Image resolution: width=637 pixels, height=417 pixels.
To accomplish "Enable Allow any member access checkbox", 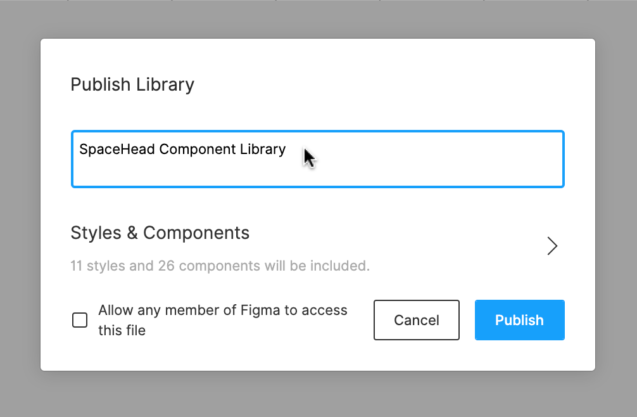I will pyautogui.click(x=80, y=320).
